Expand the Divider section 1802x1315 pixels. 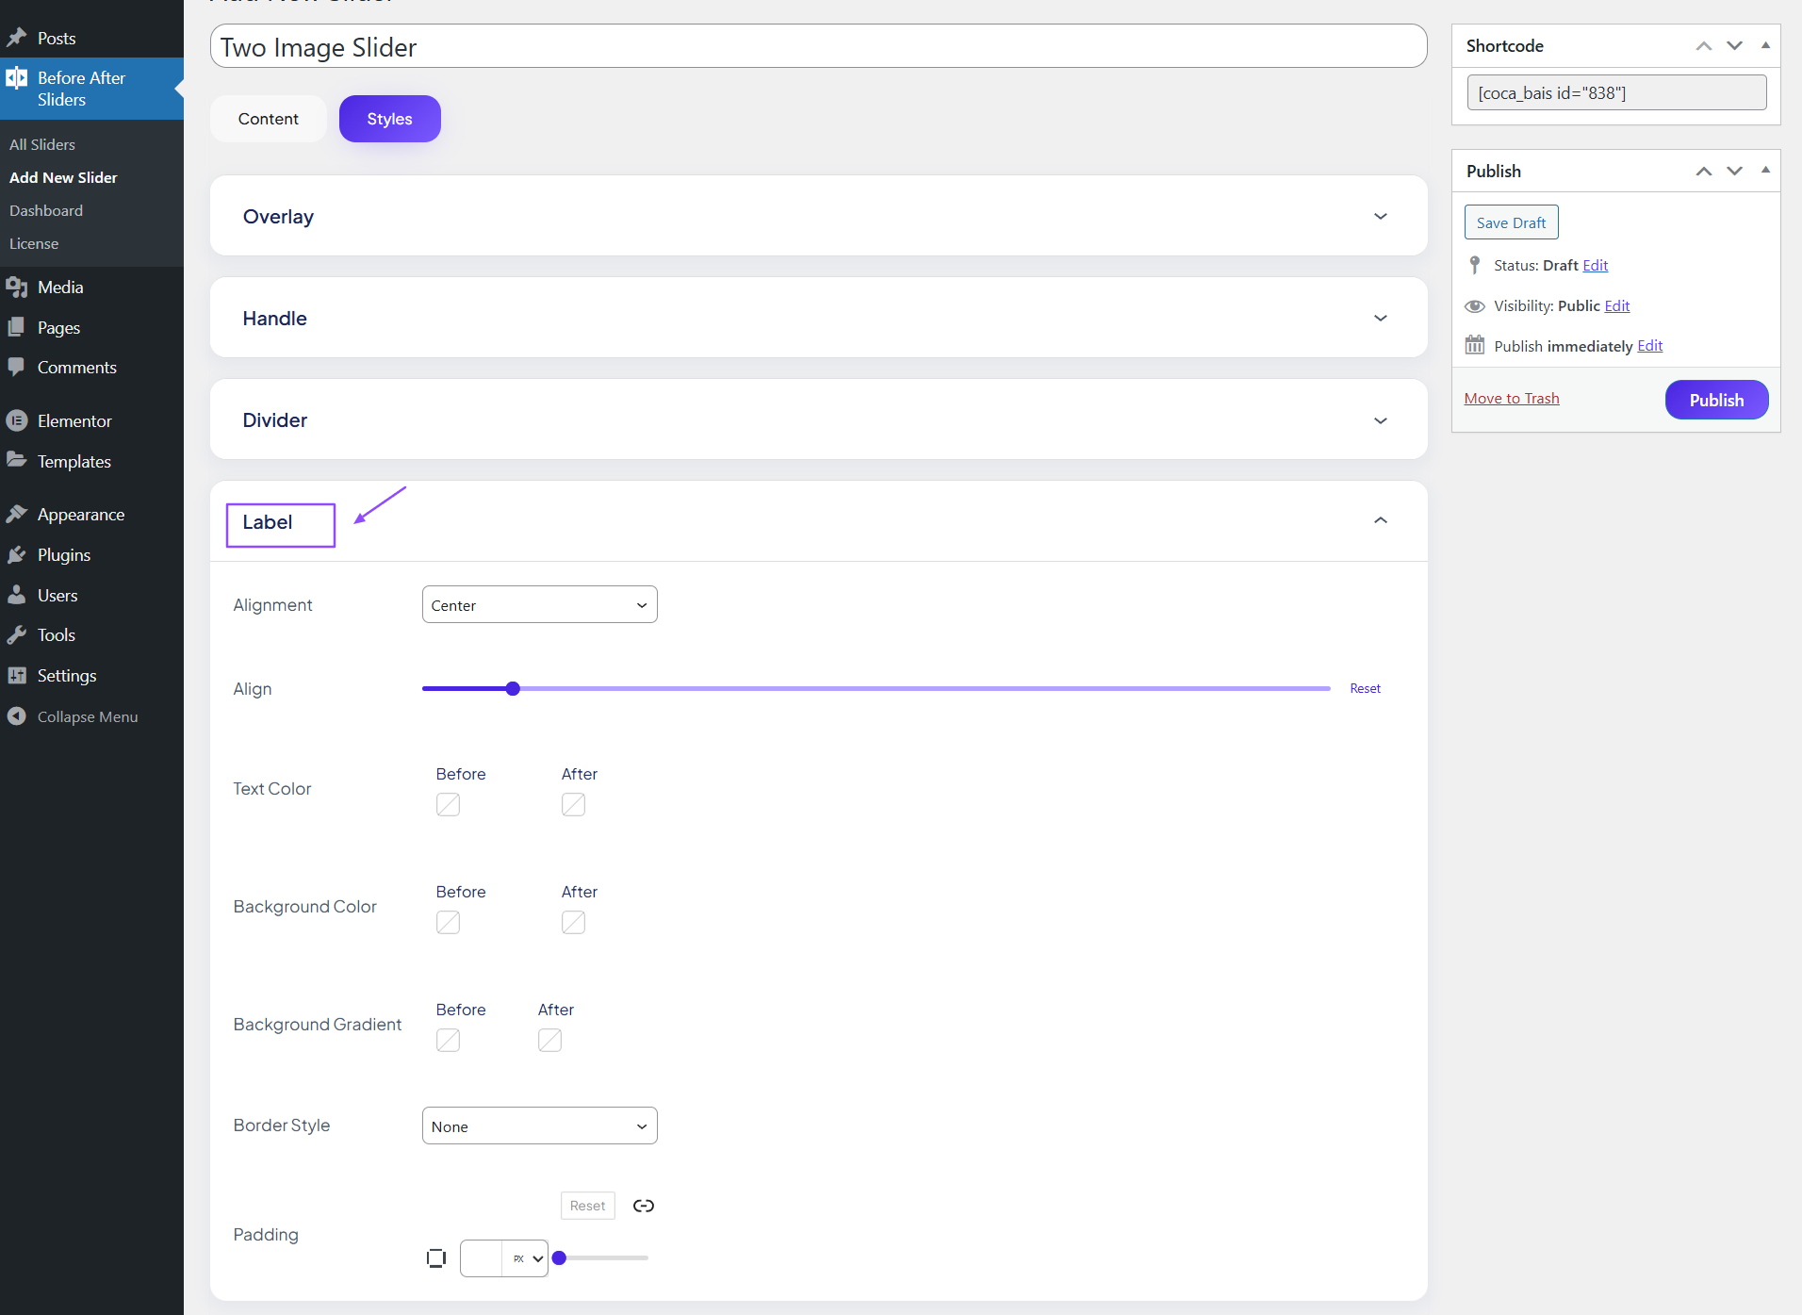pos(1381,420)
